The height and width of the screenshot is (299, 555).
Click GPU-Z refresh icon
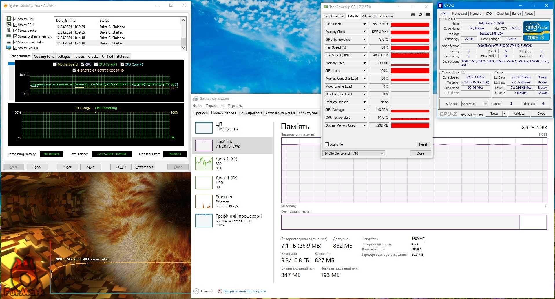(421, 14)
